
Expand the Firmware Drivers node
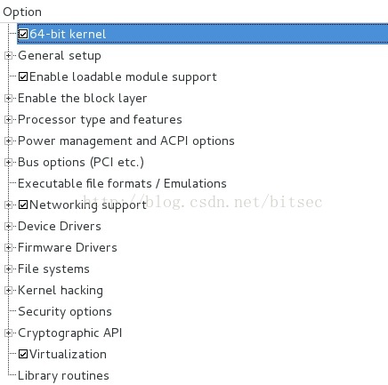[x=8, y=247]
